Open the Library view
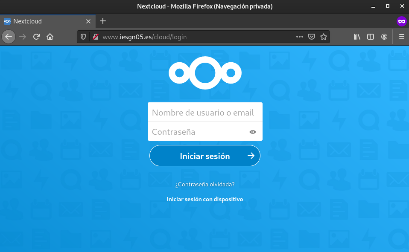 point(357,37)
